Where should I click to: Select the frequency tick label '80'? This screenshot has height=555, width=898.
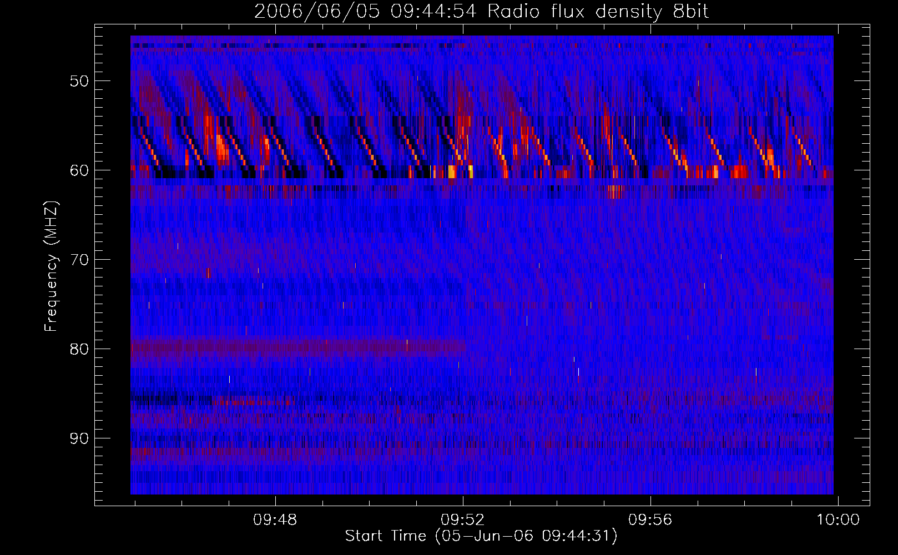79,349
